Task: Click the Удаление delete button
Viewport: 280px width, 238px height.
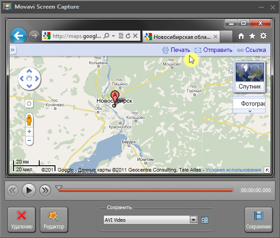Action: pyautogui.click(x=22, y=220)
